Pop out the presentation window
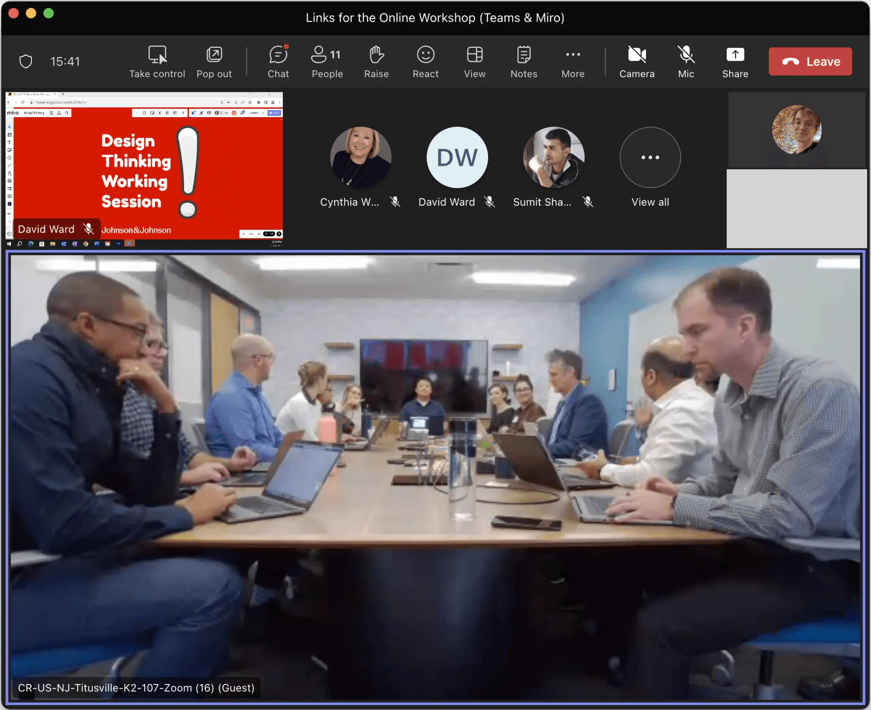 (x=215, y=62)
